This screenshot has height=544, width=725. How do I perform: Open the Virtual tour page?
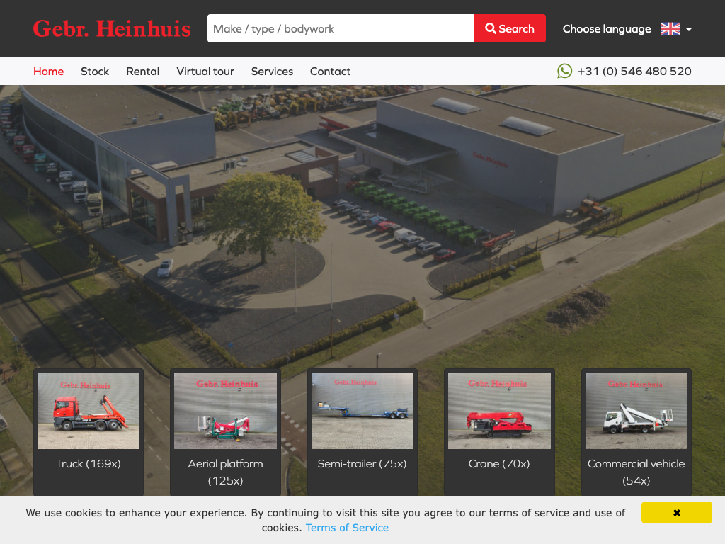coord(205,72)
